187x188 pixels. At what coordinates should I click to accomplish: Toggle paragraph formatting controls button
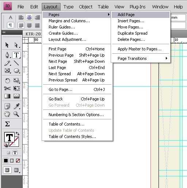coord(11,25)
